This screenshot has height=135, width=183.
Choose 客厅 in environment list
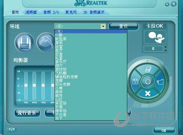91,50
